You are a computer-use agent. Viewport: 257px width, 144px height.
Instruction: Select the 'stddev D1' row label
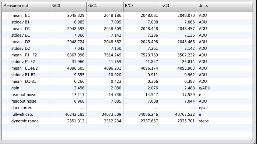[21, 35]
